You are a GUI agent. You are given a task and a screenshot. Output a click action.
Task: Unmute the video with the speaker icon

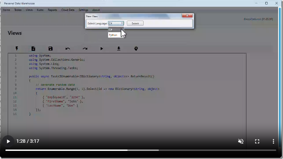(x=240, y=141)
